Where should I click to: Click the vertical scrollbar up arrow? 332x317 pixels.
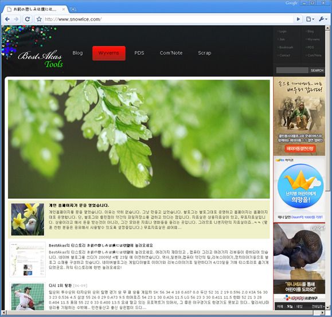327,28
